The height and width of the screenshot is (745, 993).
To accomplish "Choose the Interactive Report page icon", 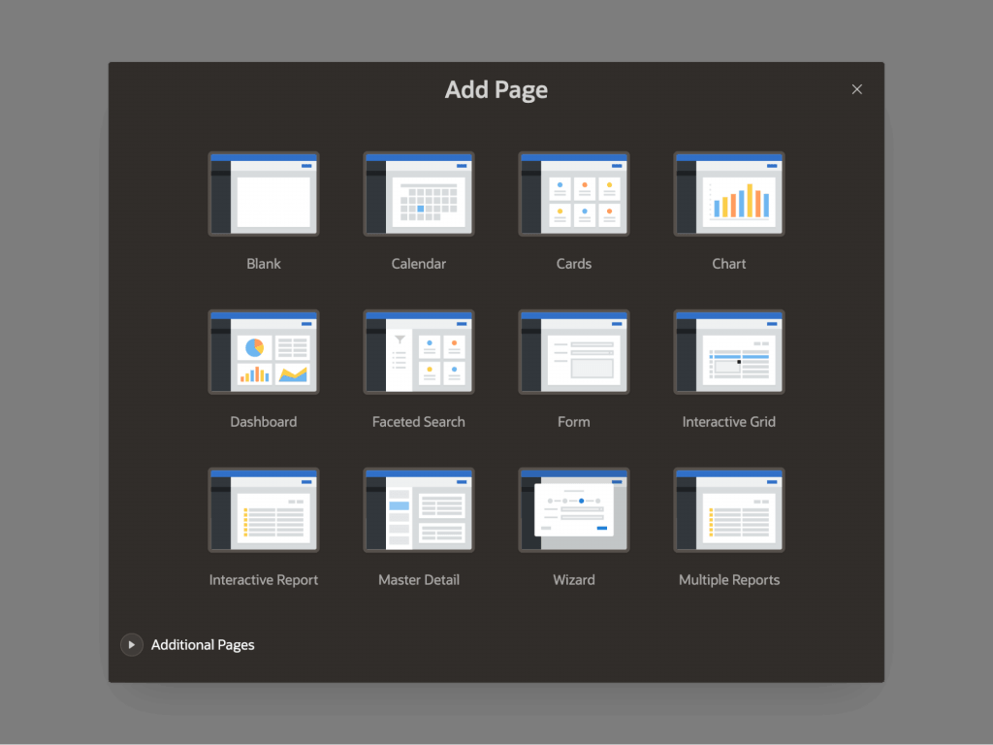I will click(264, 510).
